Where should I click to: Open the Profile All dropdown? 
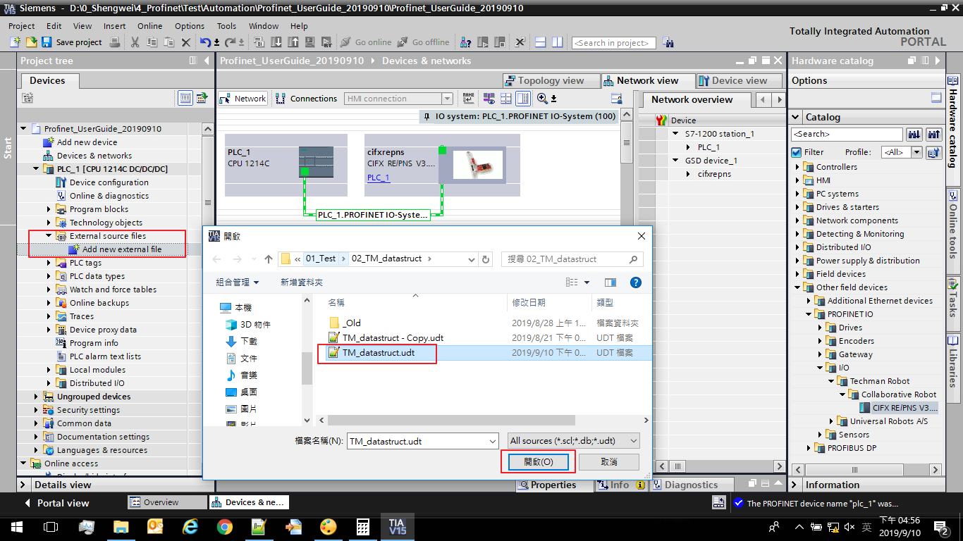[916, 152]
